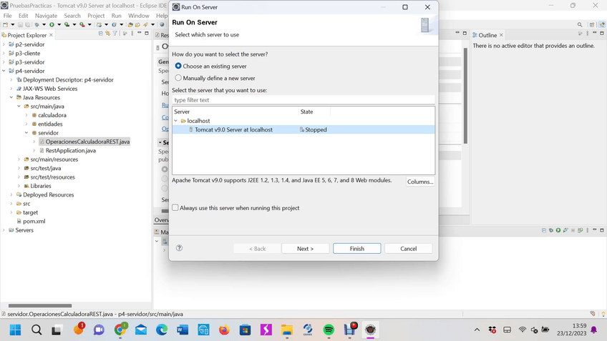This screenshot has width=607, height=341.
Task: Expand the calculadora package
Action: 26,115
